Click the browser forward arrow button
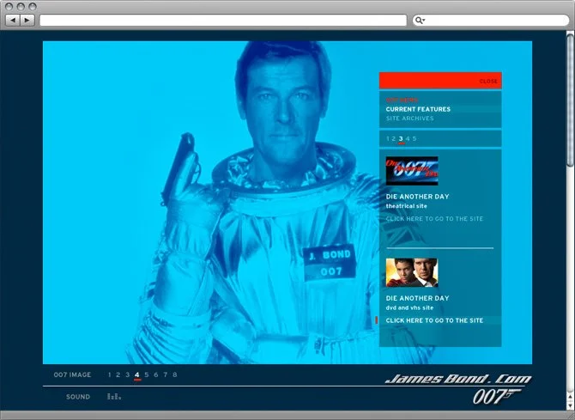 click(x=27, y=20)
